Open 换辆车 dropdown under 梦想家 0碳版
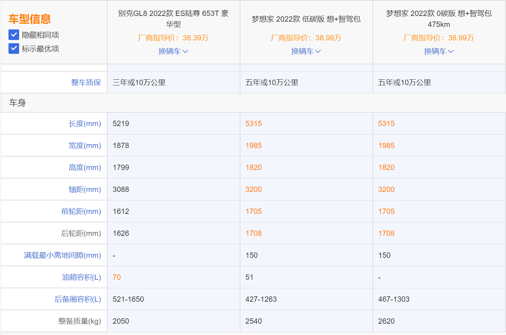 point(439,51)
